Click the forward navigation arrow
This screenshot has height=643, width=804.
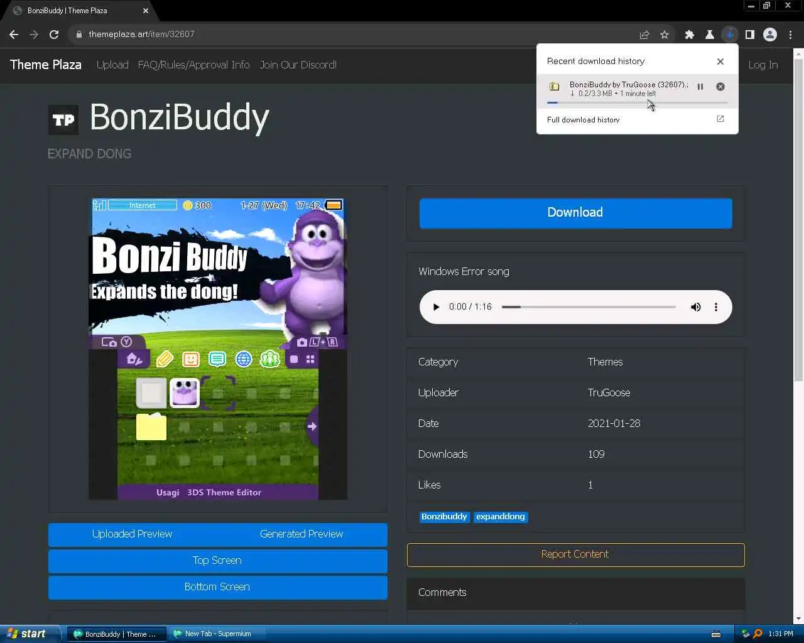tap(34, 35)
